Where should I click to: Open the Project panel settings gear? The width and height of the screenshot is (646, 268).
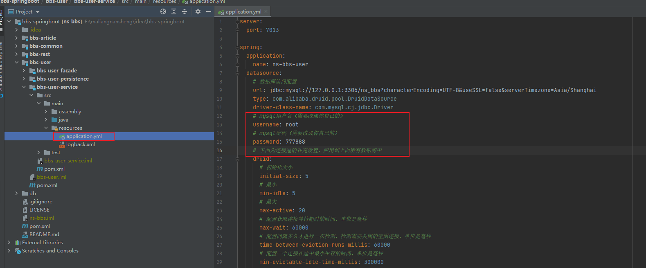coord(198,11)
